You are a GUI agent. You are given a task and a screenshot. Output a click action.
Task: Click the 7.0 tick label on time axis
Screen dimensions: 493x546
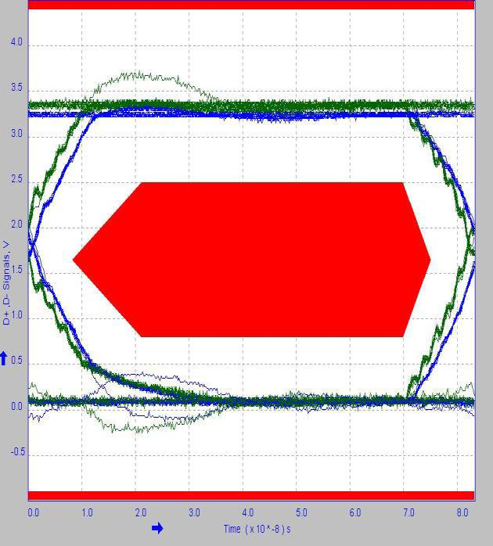click(408, 513)
